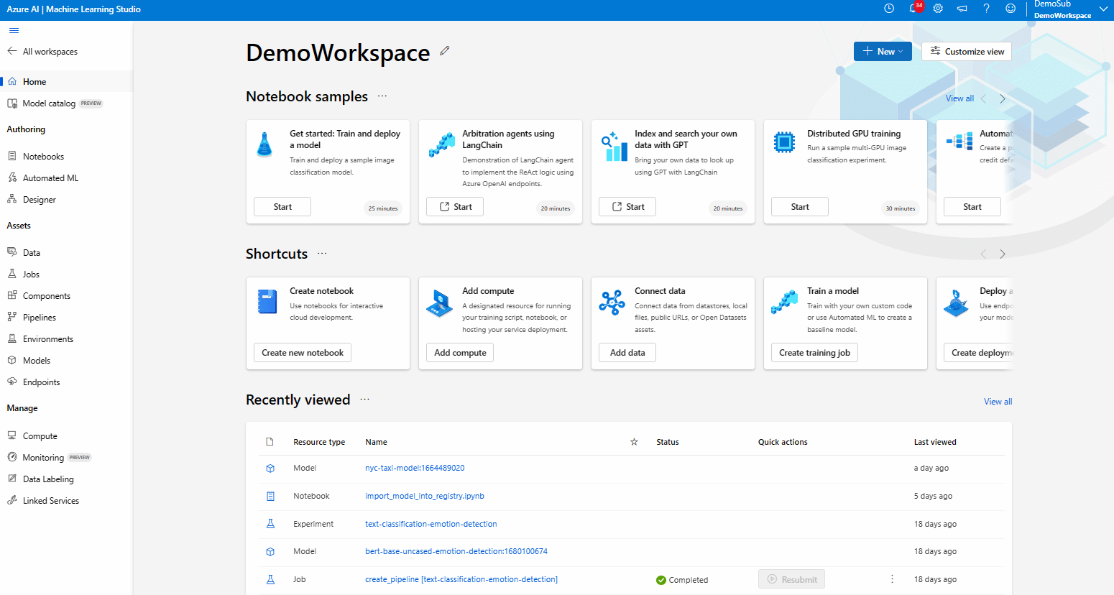Open the Compute management page

pos(38,435)
